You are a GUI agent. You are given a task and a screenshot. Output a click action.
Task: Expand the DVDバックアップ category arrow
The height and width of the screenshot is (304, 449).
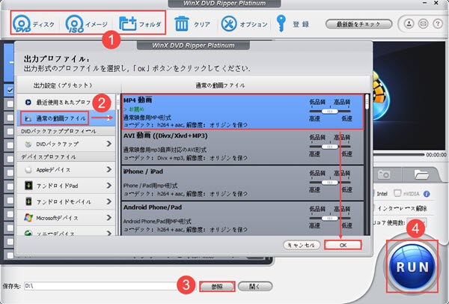click(109, 144)
